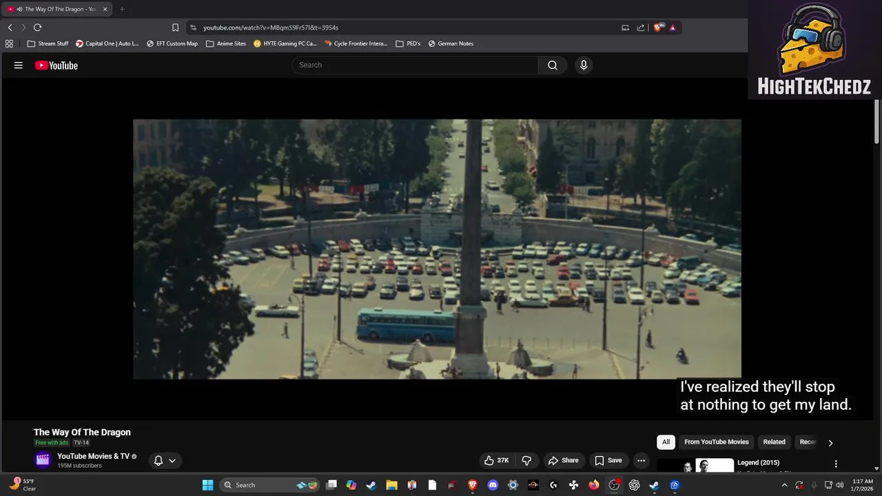The width and height of the screenshot is (882, 496).
Task: Open the volume icon in system tray
Action: [840, 485]
